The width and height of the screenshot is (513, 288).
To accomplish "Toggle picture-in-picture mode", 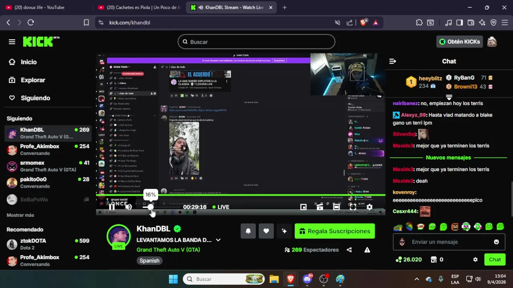I will (x=303, y=207).
